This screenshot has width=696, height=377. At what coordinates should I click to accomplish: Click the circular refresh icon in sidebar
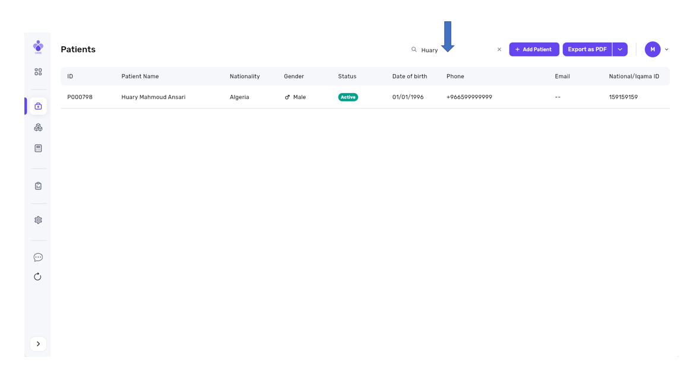(x=38, y=277)
